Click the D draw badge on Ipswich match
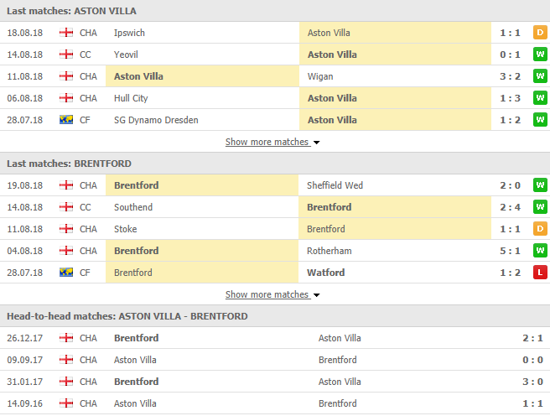This screenshot has width=550, height=416. pos(540,33)
